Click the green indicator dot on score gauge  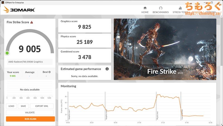pyautogui.click(x=7, y=53)
